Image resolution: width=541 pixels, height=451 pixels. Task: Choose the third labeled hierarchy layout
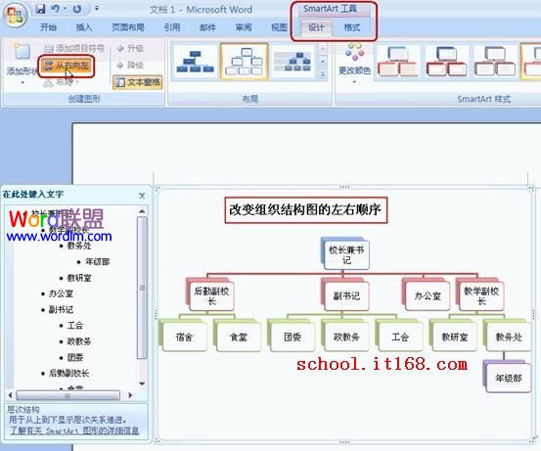click(293, 62)
